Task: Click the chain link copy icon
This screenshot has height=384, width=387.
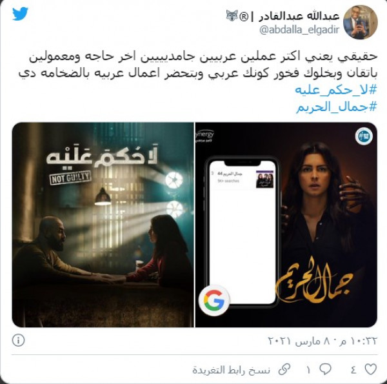Action: pos(284,369)
